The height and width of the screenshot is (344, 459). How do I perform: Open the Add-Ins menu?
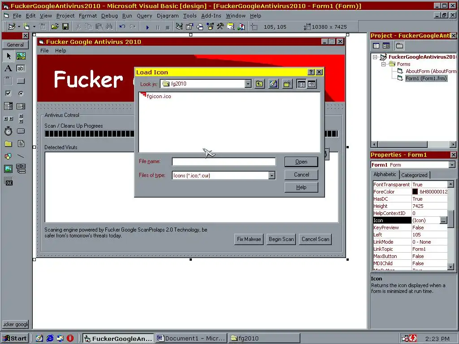pos(211,16)
